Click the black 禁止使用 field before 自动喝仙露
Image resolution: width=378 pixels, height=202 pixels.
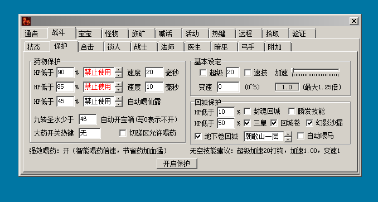[x=99, y=102]
